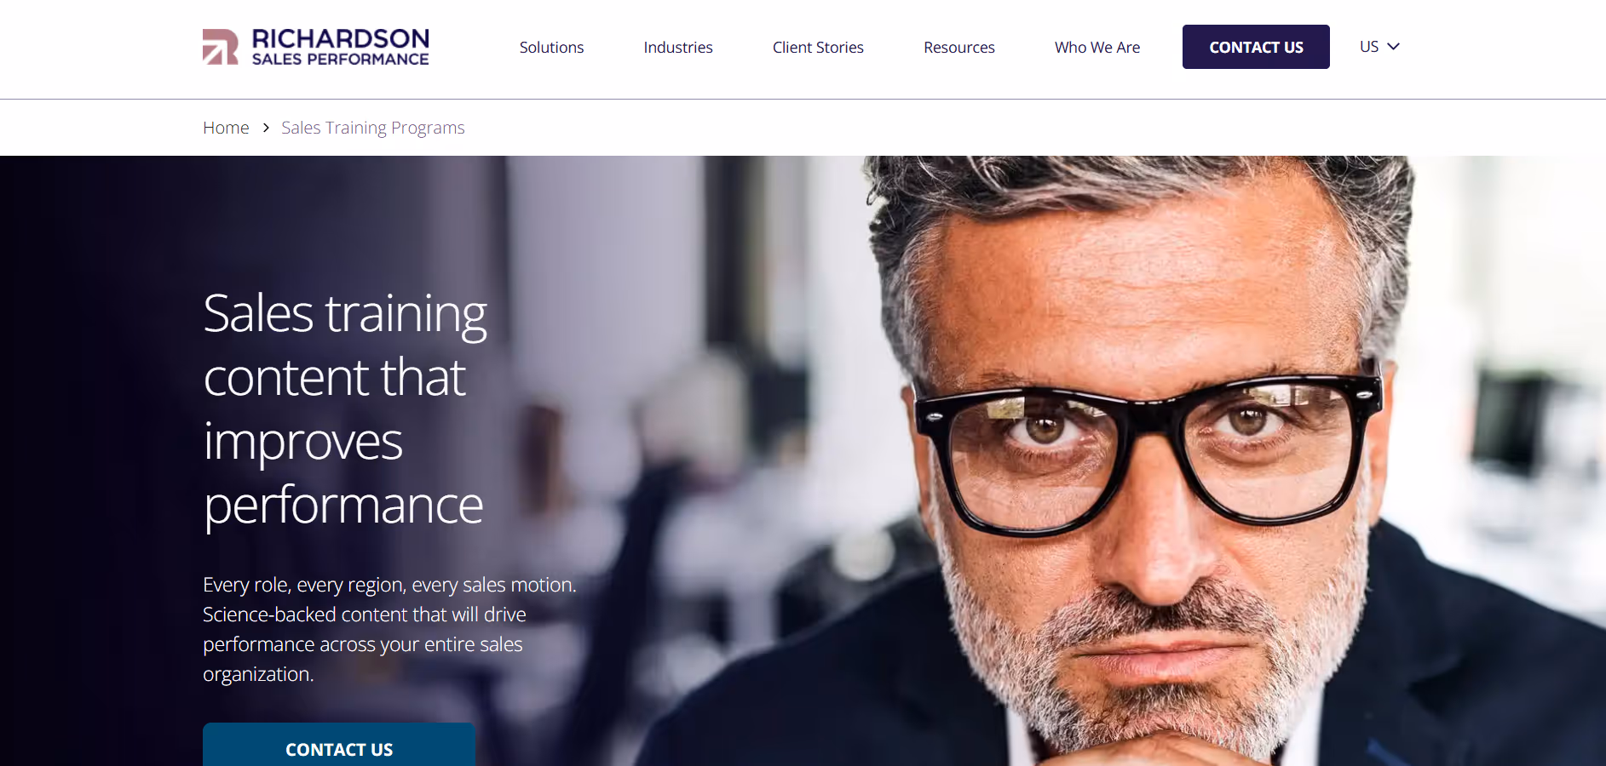Click the hero heading Sales training content
This screenshot has height=766, width=1606.
tap(345, 409)
